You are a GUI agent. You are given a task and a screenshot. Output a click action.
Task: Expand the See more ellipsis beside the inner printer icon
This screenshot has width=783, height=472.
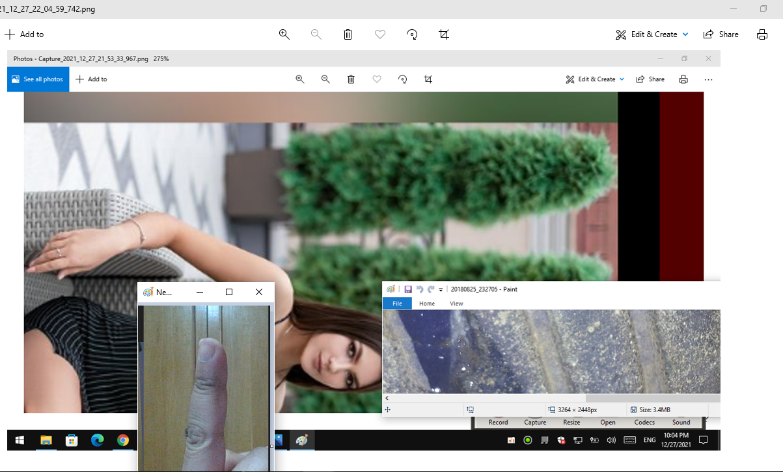(x=708, y=79)
